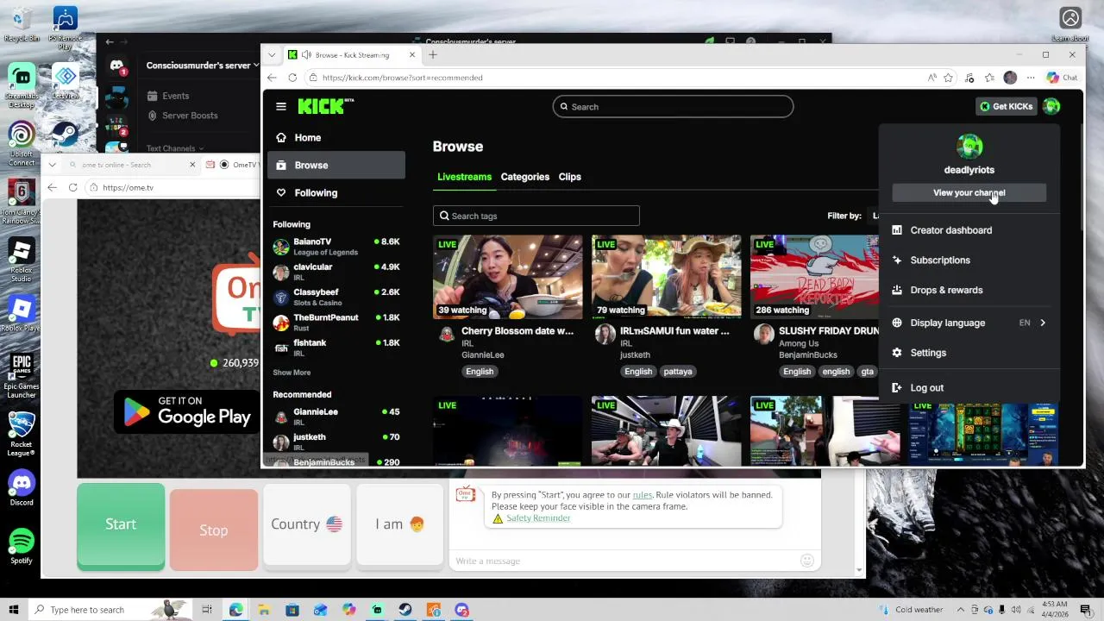Select Log out in profile menu
The height and width of the screenshot is (621, 1104).
969,388
